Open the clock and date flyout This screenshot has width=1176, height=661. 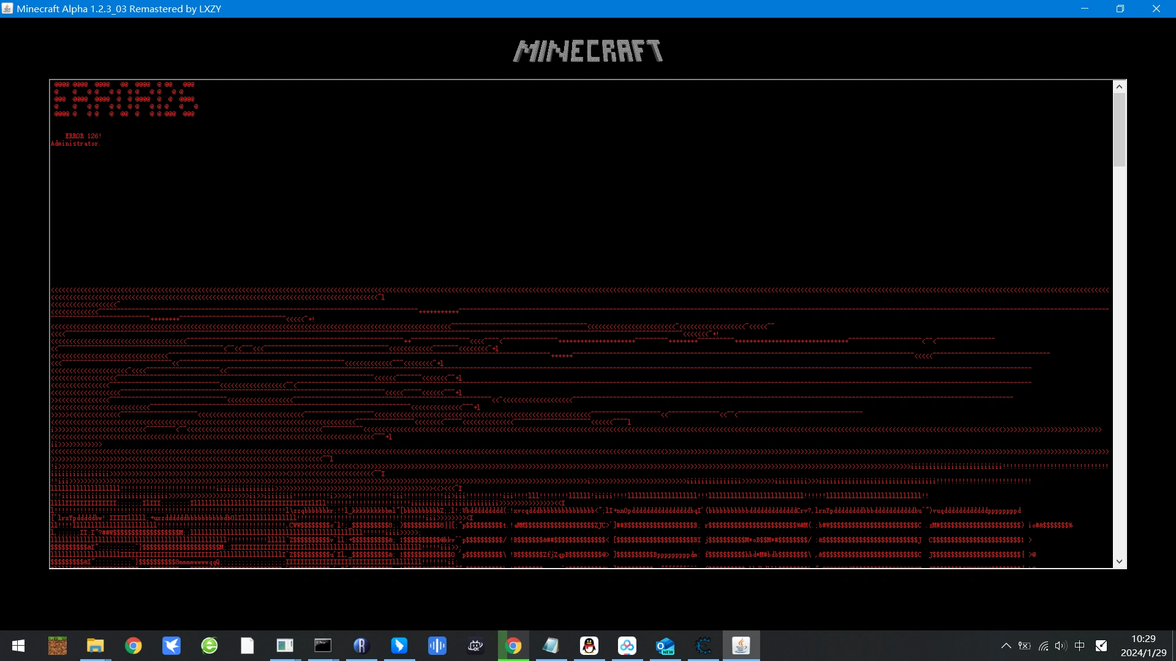[1144, 646]
